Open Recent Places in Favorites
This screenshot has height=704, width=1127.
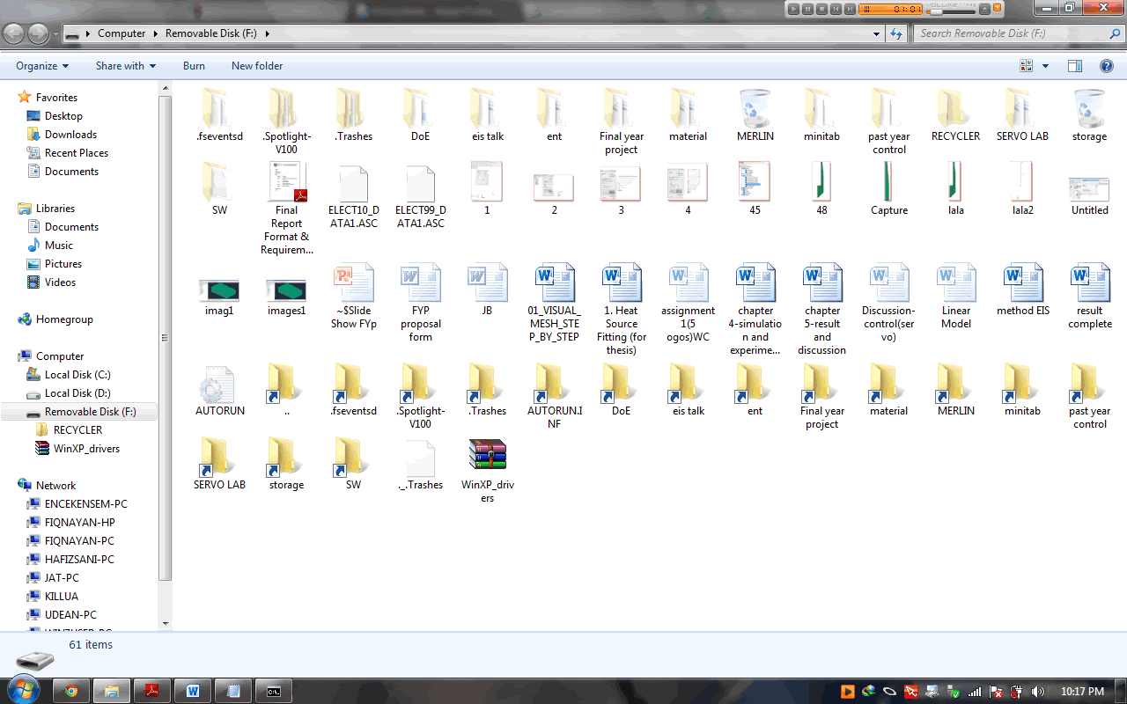[77, 153]
